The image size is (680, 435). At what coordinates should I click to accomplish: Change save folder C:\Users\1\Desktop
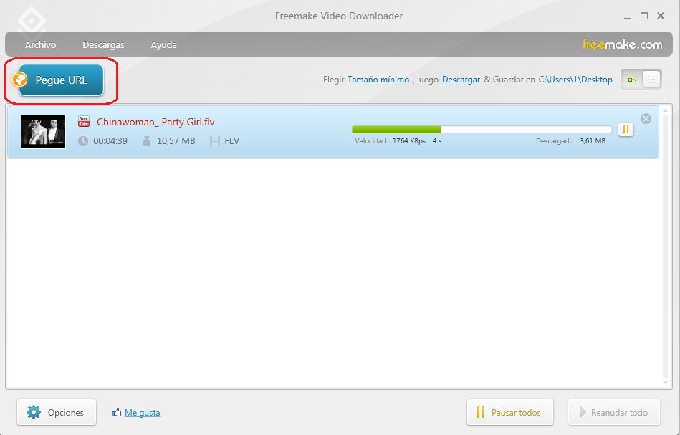pyautogui.click(x=575, y=80)
